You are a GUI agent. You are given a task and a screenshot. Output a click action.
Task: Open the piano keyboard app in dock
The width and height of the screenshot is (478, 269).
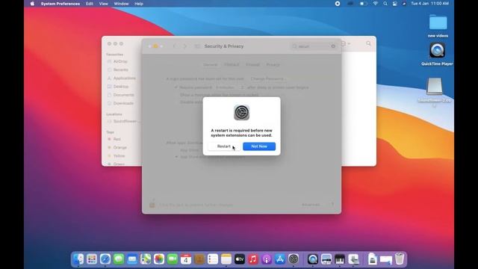(339, 259)
